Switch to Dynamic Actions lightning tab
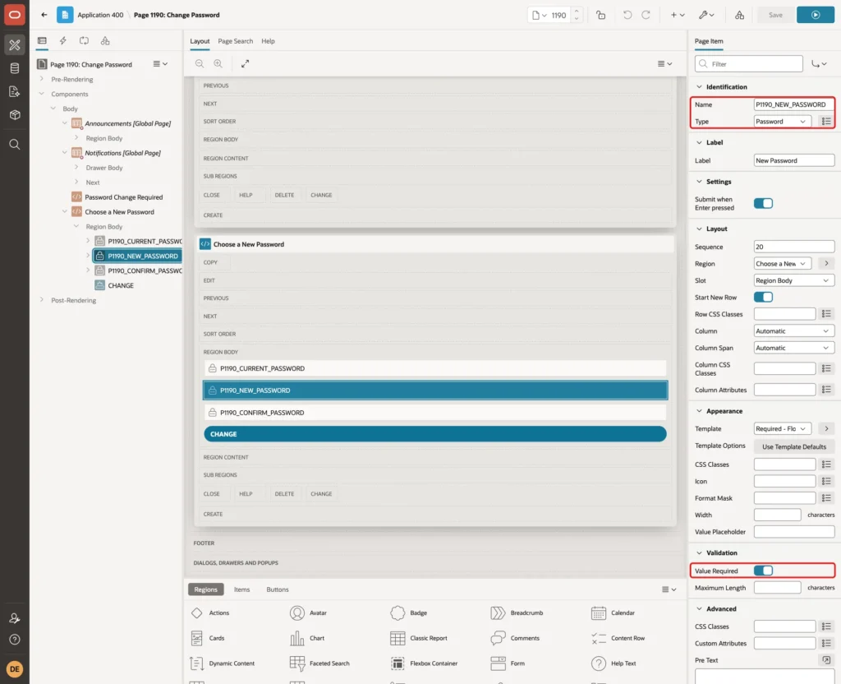 click(62, 41)
